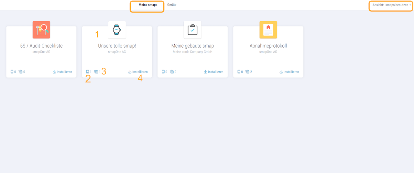Viewport: 414px width, 173px height.
Task: Click records count icon on Abnahmeprotokoll card
Action: (x=247, y=72)
